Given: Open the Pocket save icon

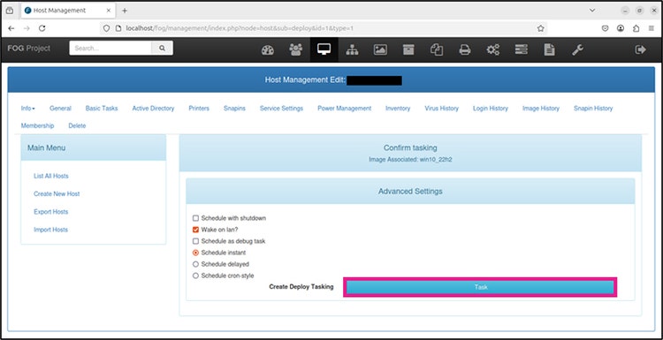Looking at the screenshot, I should [x=605, y=28].
